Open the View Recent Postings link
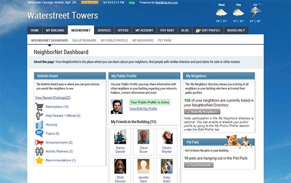Viewport: 291px width, 183px height. point(53,98)
